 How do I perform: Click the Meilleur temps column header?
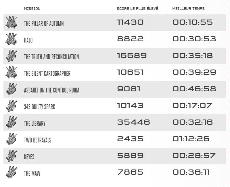click(x=188, y=9)
